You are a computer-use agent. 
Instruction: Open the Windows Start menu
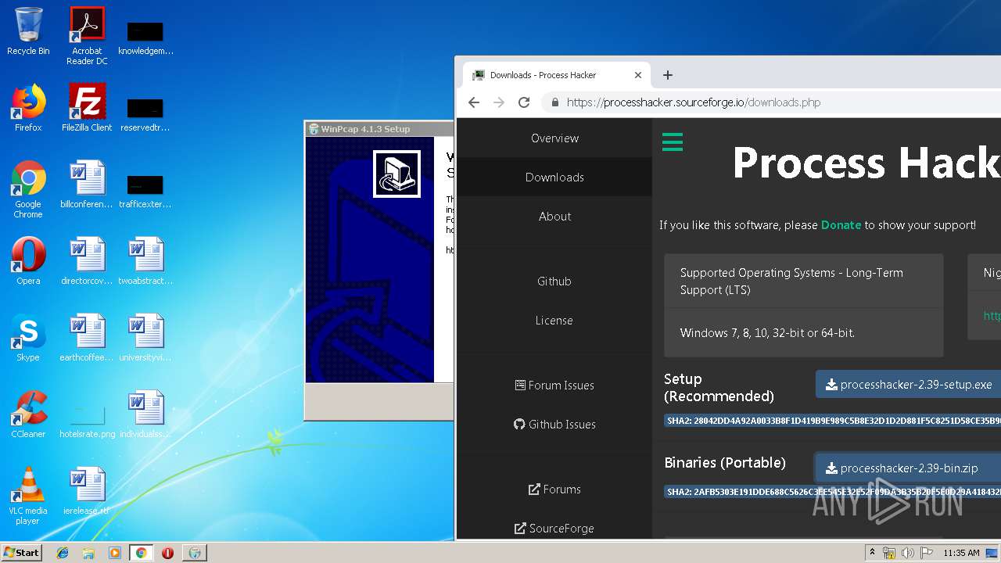(22, 553)
